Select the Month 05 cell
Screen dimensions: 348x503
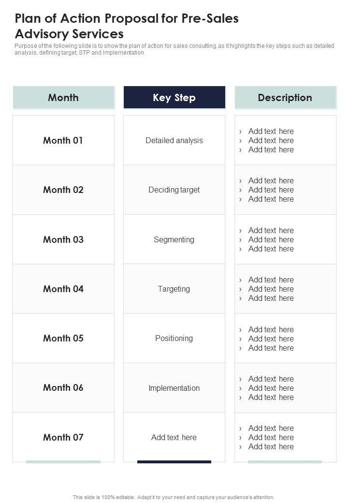pos(63,339)
